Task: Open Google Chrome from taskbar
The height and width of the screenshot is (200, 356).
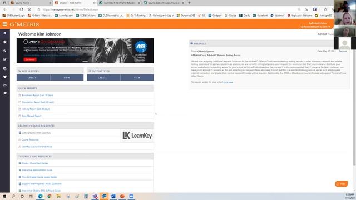Action: coord(50,196)
